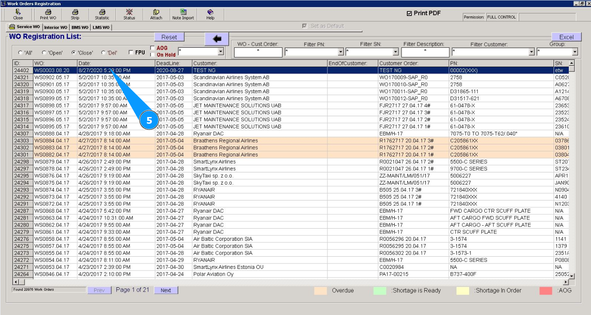The image size is (591, 315).
Task: Open the Help toolbar icon
Action: coord(210,15)
